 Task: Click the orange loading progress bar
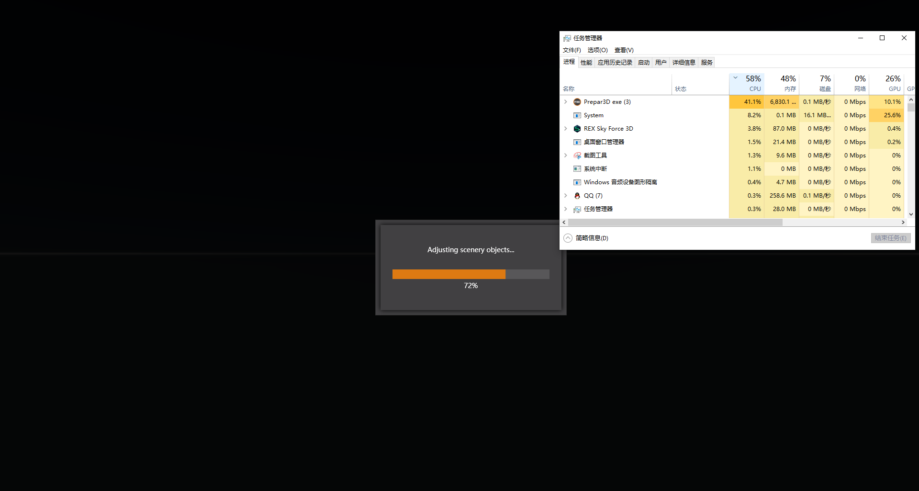tap(448, 274)
